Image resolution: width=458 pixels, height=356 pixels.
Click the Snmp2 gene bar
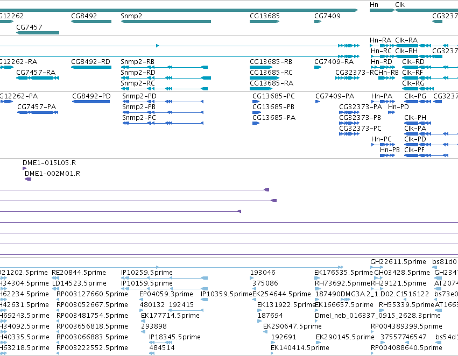coord(166,22)
